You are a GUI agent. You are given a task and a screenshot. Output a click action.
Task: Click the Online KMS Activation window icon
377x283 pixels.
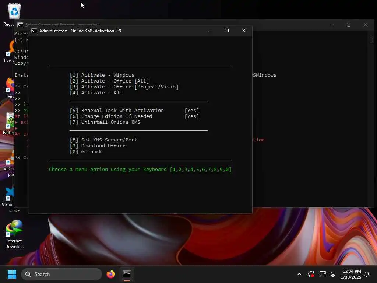(x=34, y=31)
